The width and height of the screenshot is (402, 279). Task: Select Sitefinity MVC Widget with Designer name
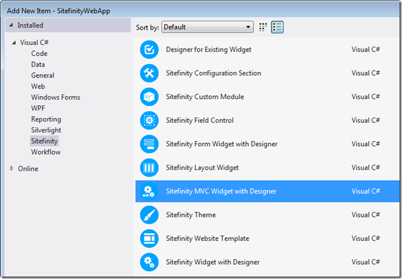(221, 191)
